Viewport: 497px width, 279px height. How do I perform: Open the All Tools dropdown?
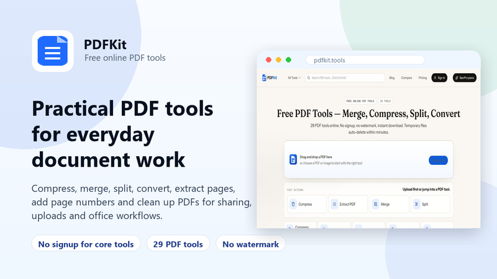click(294, 78)
